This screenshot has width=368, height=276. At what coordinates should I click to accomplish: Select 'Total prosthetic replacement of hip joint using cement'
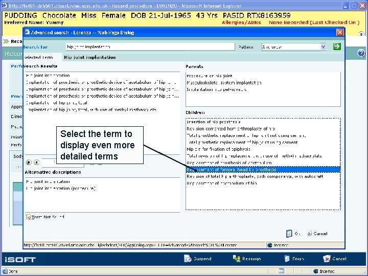(242, 142)
